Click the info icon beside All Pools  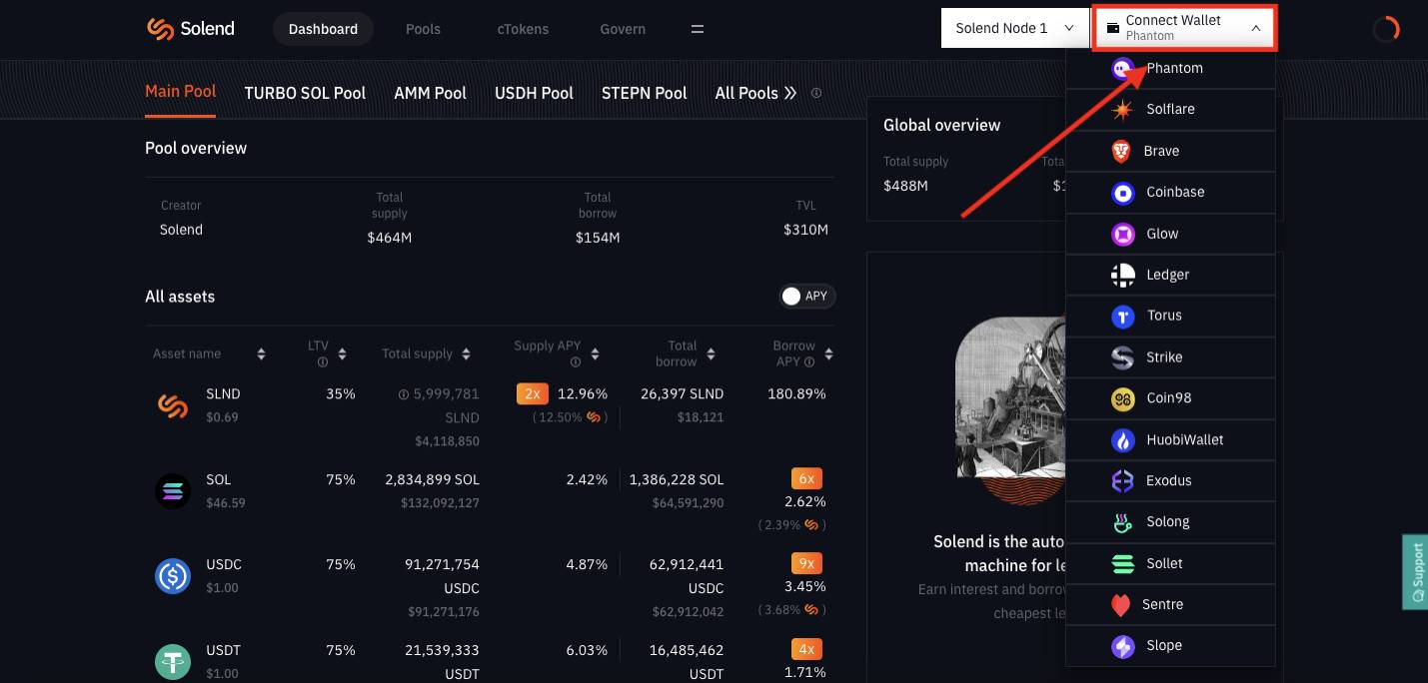(x=816, y=93)
